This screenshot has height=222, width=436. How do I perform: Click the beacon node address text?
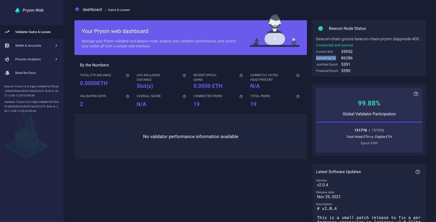pos(369,38)
